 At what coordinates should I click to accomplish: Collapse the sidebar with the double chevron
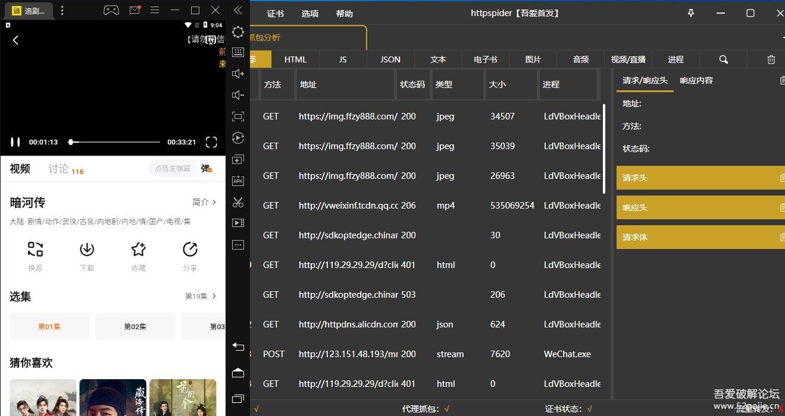click(x=238, y=10)
